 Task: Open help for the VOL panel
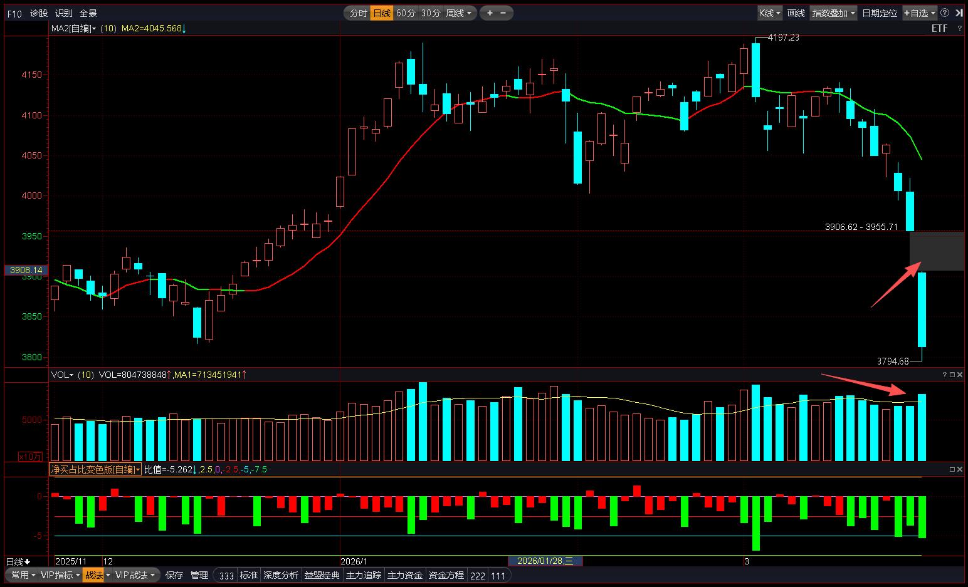[945, 375]
